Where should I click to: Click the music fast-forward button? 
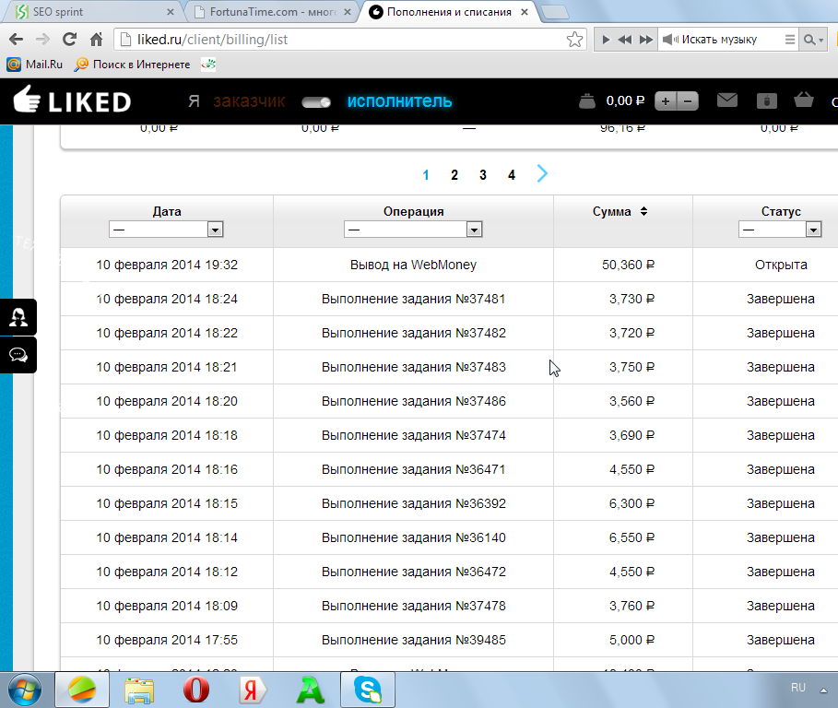(646, 40)
